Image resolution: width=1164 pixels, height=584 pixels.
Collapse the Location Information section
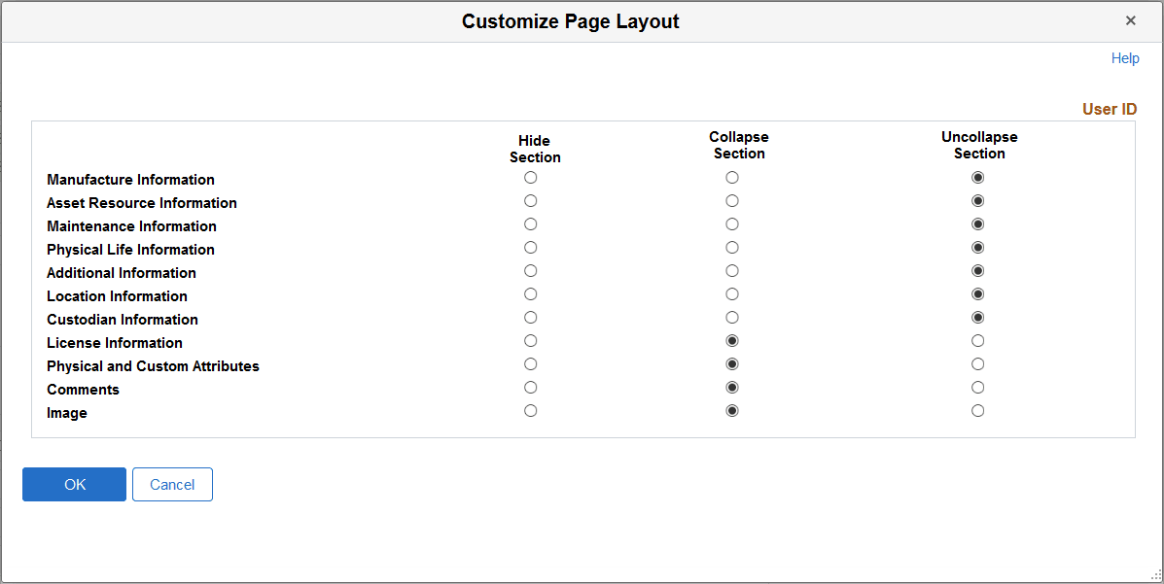732,293
